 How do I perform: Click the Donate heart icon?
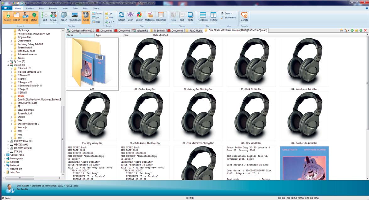244,17
